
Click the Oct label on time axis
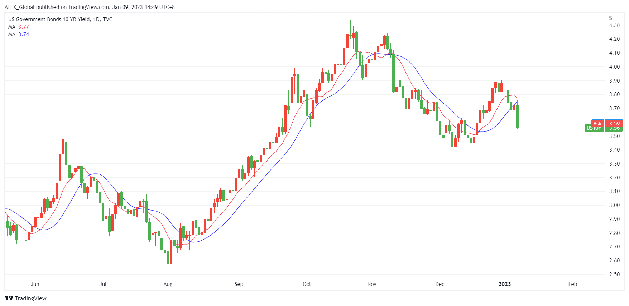click(x=307, y=284)
